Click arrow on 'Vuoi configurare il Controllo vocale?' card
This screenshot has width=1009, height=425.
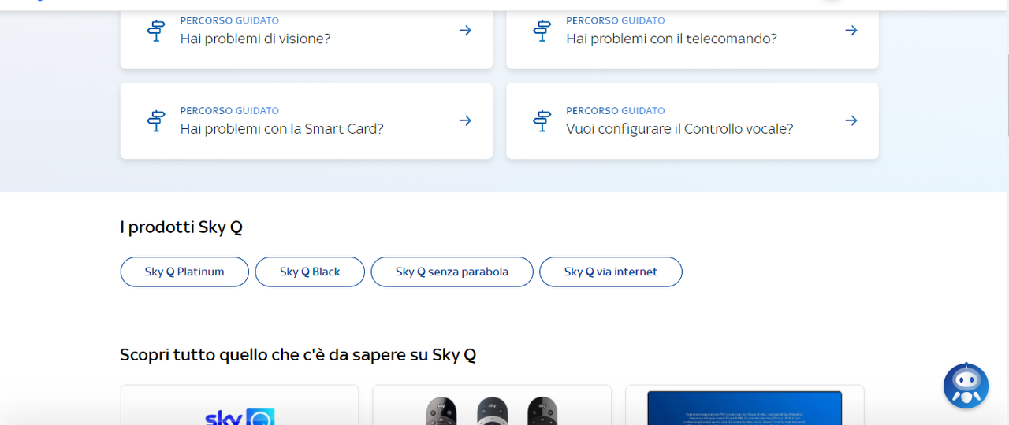pyautogui.click(x=851, y=120)
